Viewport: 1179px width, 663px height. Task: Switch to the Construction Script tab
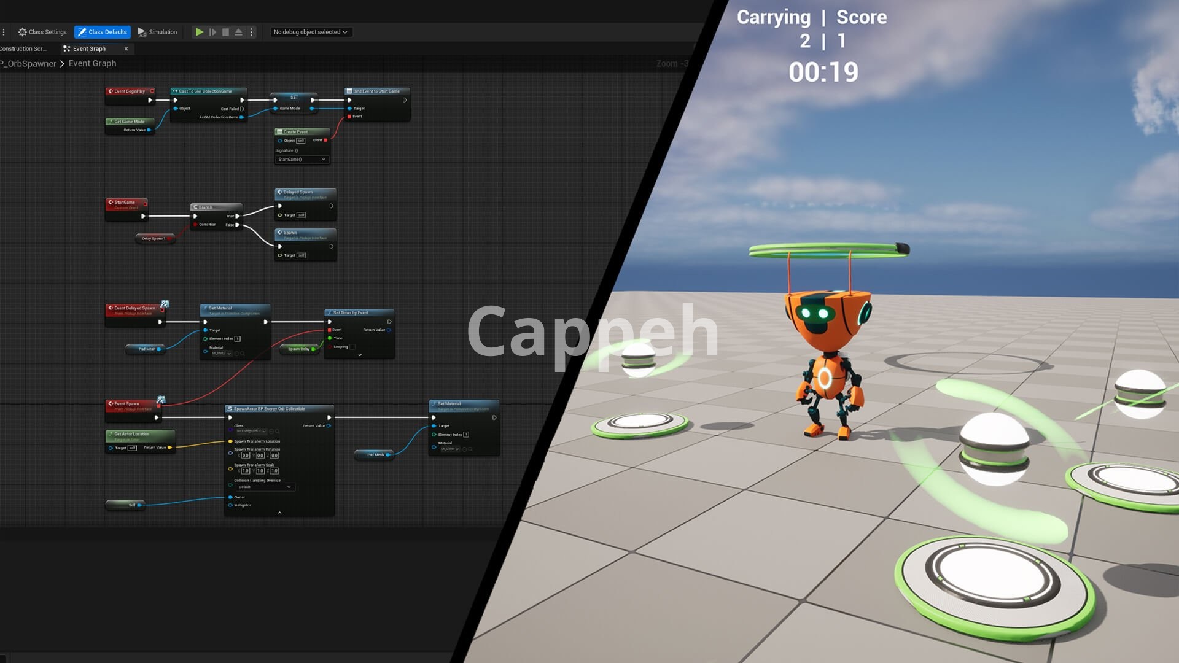(x=25, y=49)
